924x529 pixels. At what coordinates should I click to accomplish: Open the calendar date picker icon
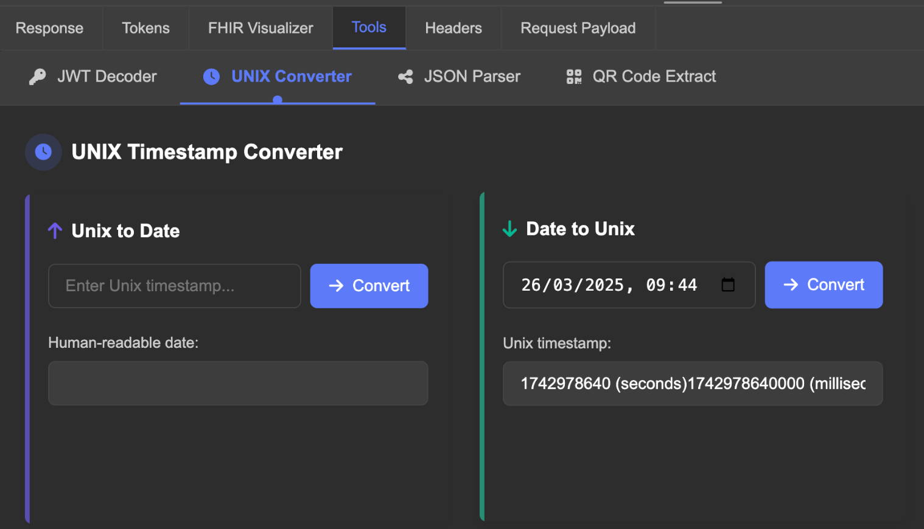[x=728, y=285]
